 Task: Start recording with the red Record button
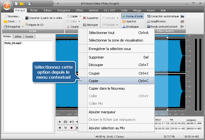[71, 128]
